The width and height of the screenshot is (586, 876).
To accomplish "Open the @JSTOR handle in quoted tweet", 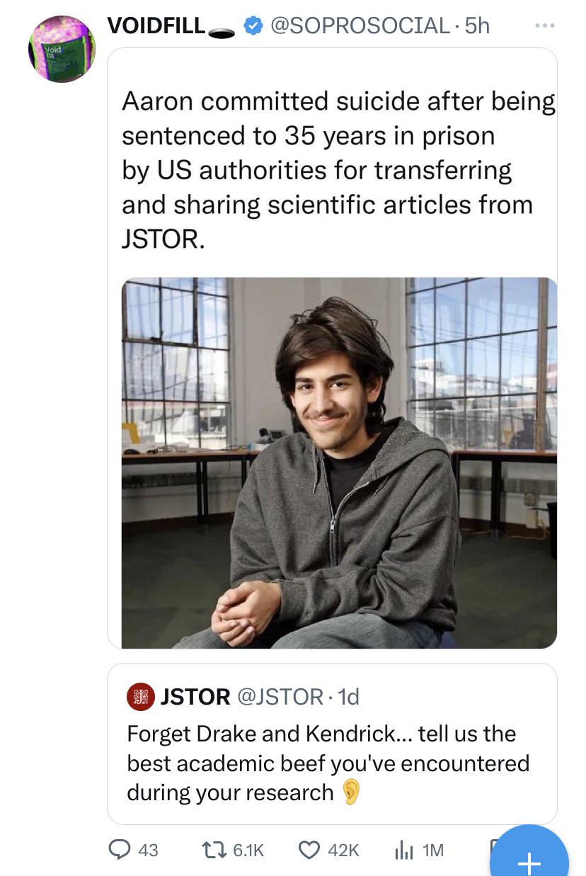I will click(281, 697).
